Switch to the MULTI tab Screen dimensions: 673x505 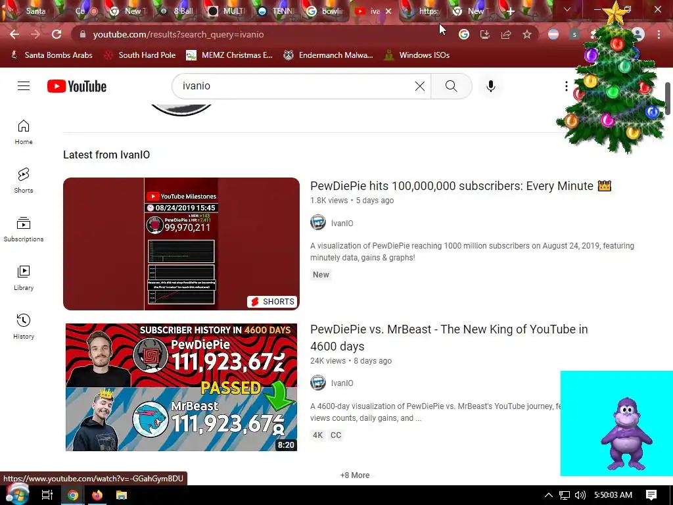click(227, 11)
